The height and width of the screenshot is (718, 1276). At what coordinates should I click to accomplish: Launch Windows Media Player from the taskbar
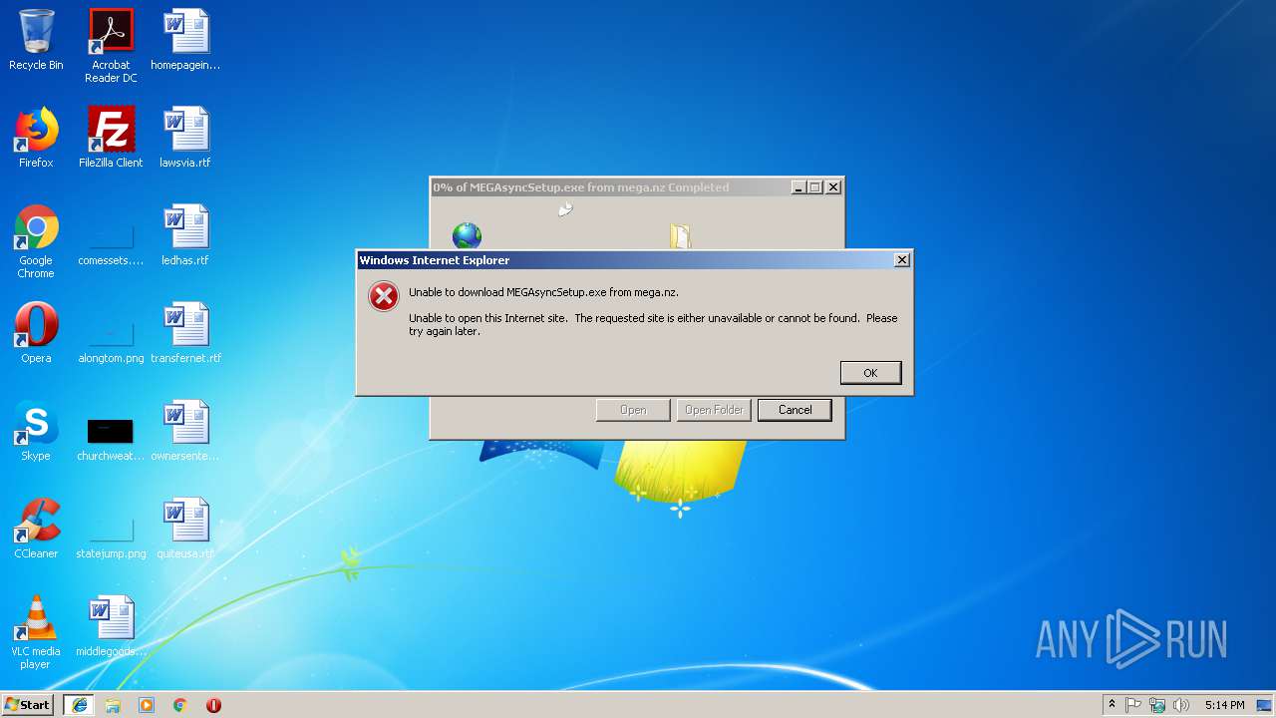[x=147, y=705]
